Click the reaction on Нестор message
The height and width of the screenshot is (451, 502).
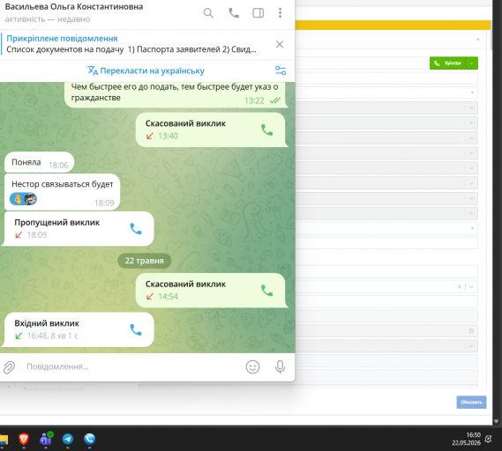click(23, 199)
